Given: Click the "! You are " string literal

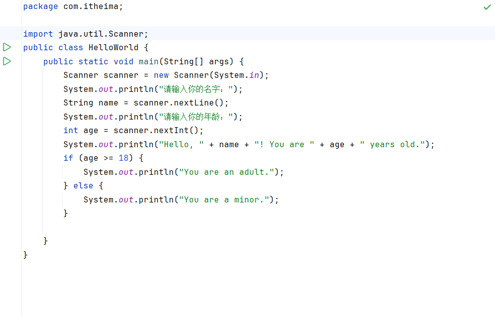Looking at the screenshot, I should [284, 144].
